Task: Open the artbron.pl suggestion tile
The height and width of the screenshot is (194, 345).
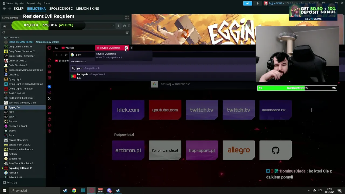Action: pyautogui.click(x=128, y=150)
